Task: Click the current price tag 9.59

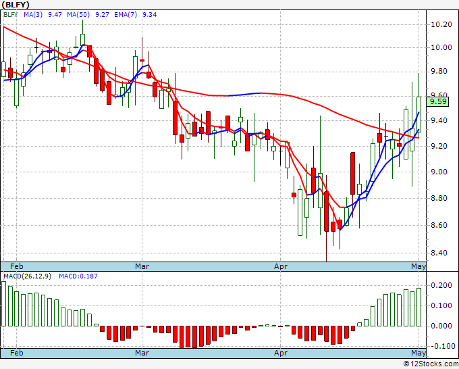Action: point(437,101)
